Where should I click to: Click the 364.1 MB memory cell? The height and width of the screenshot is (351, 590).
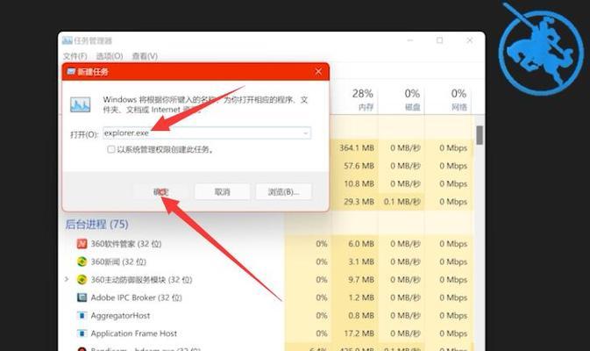tap(356, 147)
